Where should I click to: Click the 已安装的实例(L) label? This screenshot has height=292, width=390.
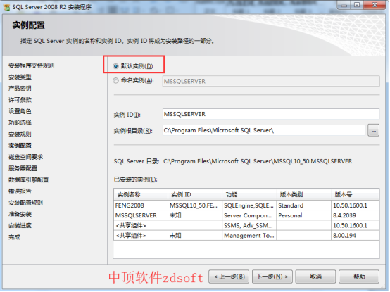(x=136, y=179)
